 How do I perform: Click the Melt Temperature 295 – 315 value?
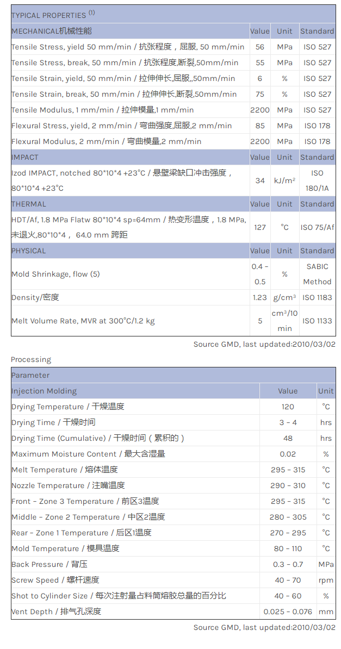coord(288,470)
